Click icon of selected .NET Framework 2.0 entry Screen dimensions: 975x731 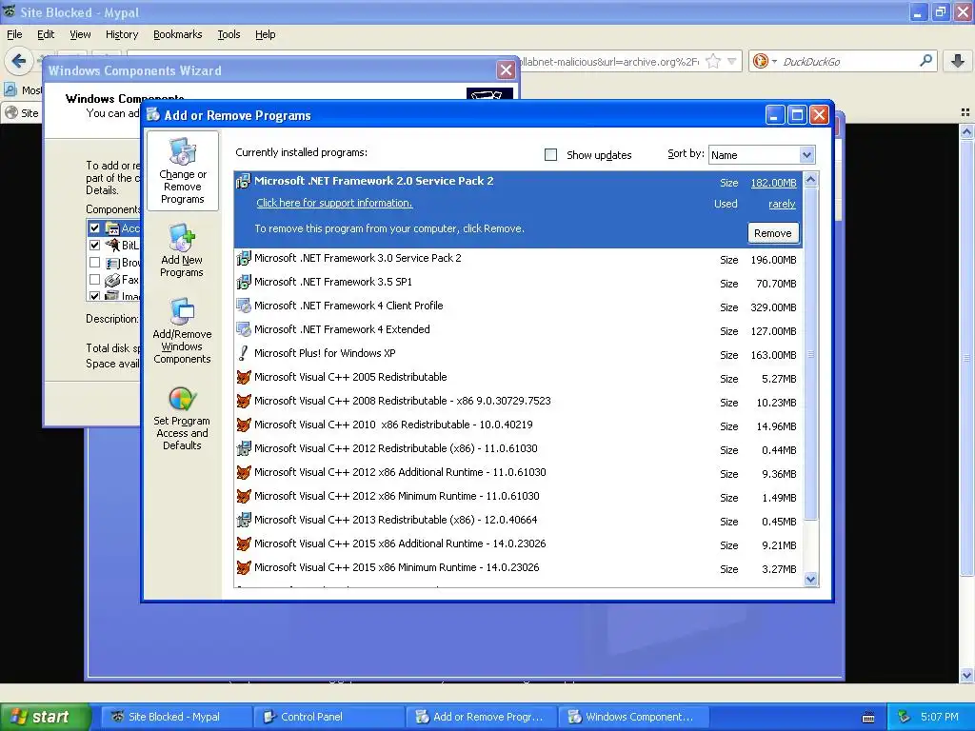click(243, 182)
